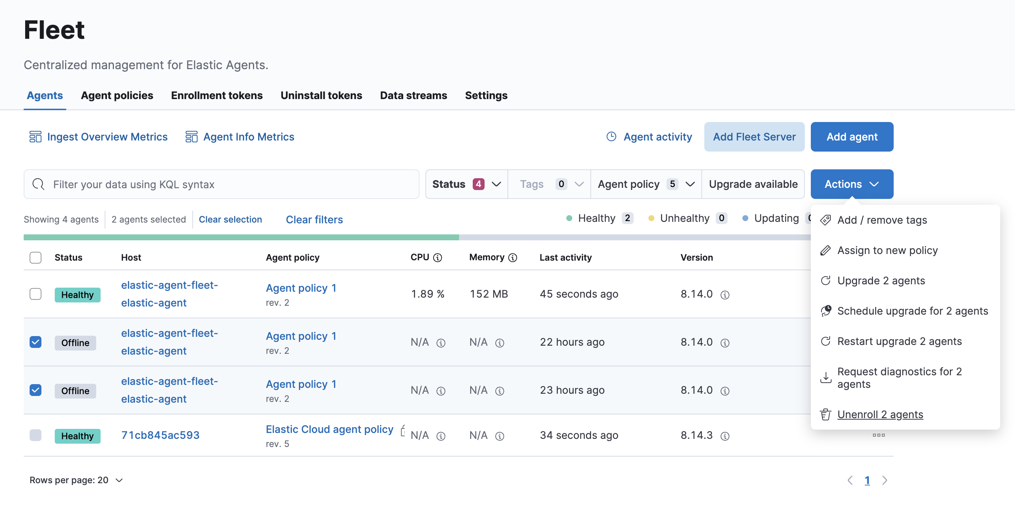Click the Add agent button
Screen dimensions: 1015x525
coord(852,137)
